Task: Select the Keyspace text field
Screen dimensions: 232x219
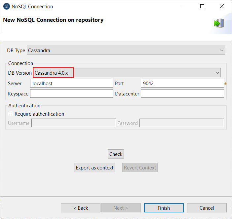Action: [71, 94]
